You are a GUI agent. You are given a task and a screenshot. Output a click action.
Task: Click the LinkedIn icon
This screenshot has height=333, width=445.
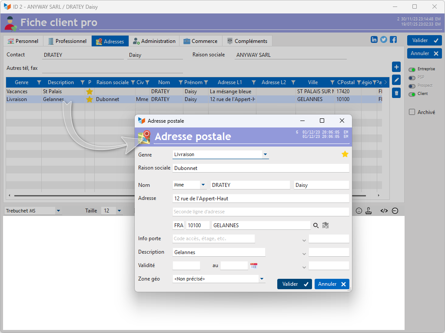[x=374, y=39]
